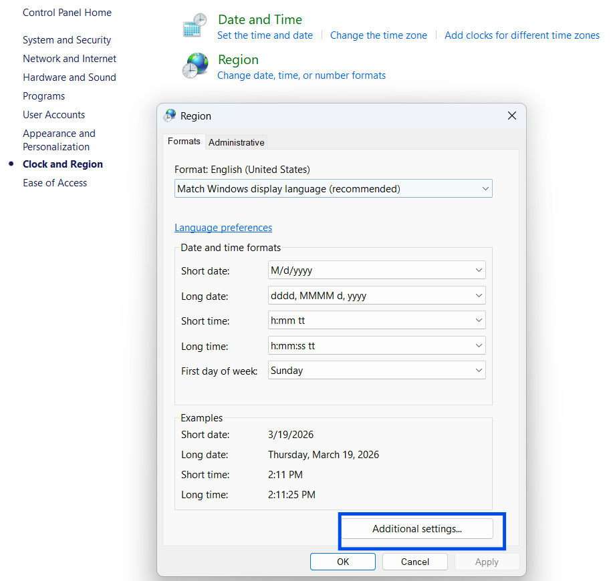Open the Language preferences link
Image resolution: width=615 pixels, height=581 pixels.
pos(223,228)
